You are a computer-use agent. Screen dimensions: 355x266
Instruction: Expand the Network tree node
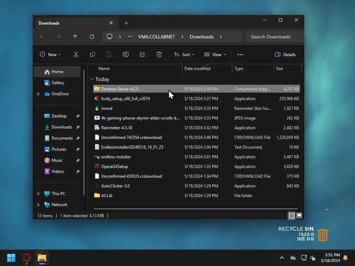[x=38, y=205]
